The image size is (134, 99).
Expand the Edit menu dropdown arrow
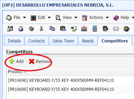(49, 18)
